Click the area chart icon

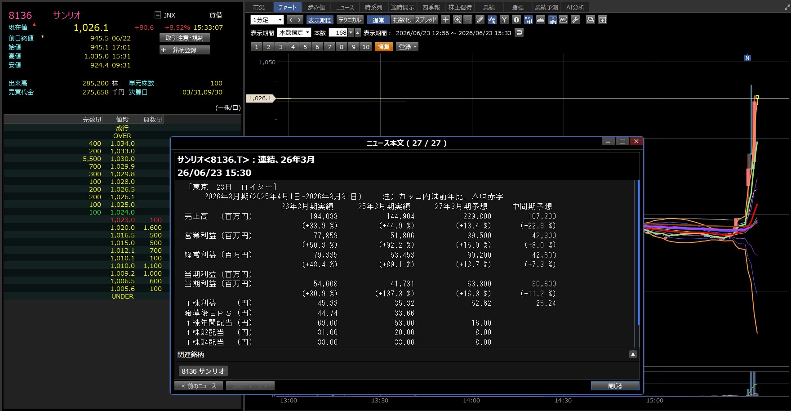point(541,20)
